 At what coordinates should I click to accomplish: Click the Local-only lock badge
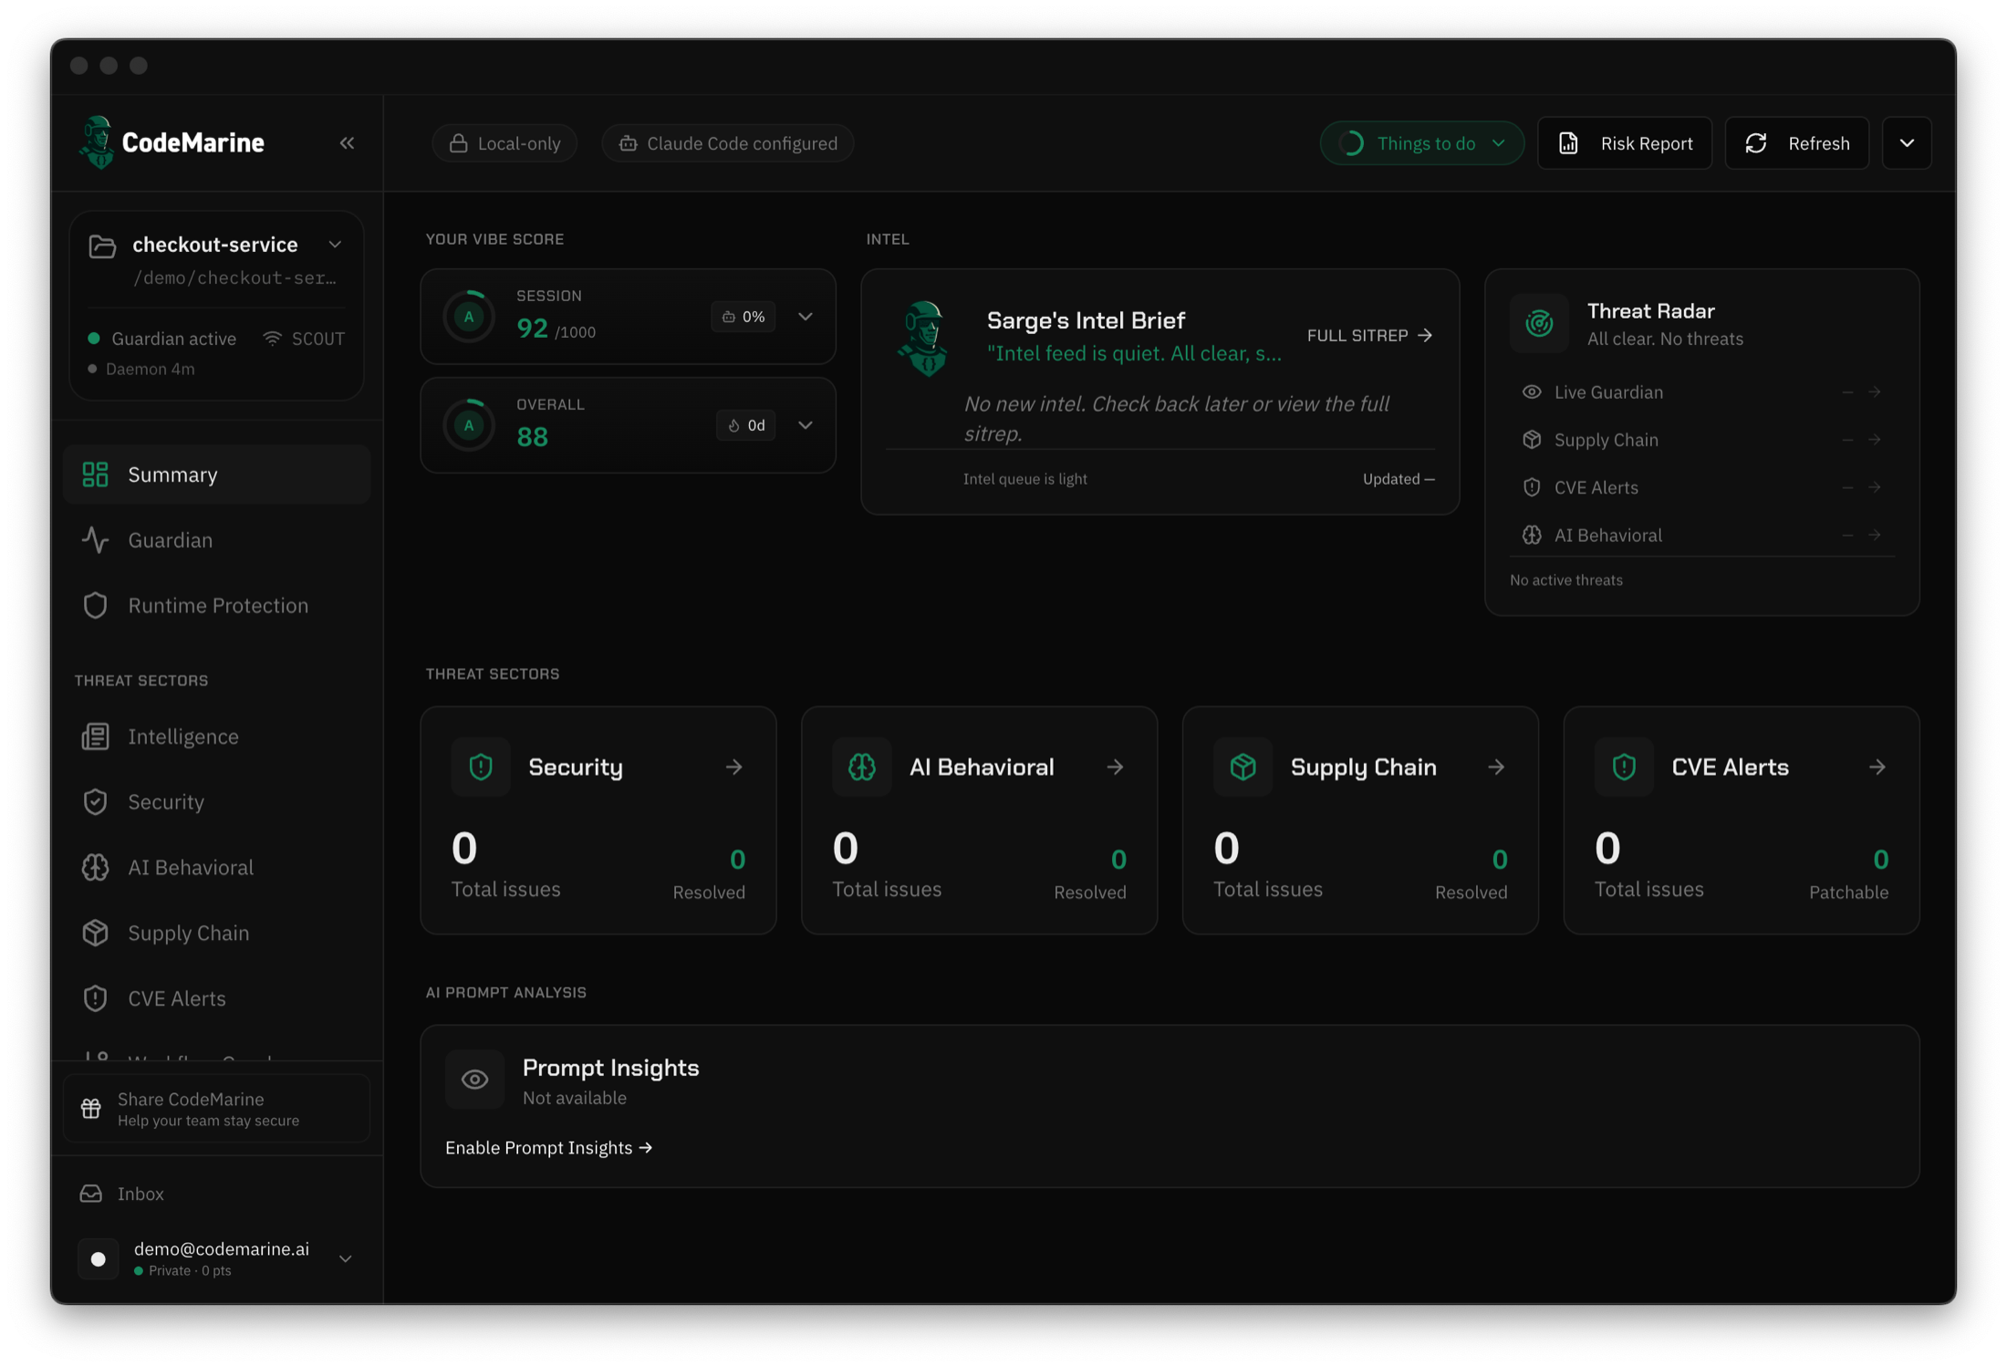point(504,143)
